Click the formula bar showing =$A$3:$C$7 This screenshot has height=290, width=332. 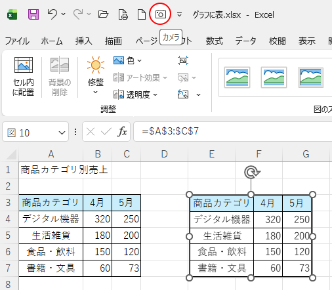pyautogui.click(x=233, y=131)
